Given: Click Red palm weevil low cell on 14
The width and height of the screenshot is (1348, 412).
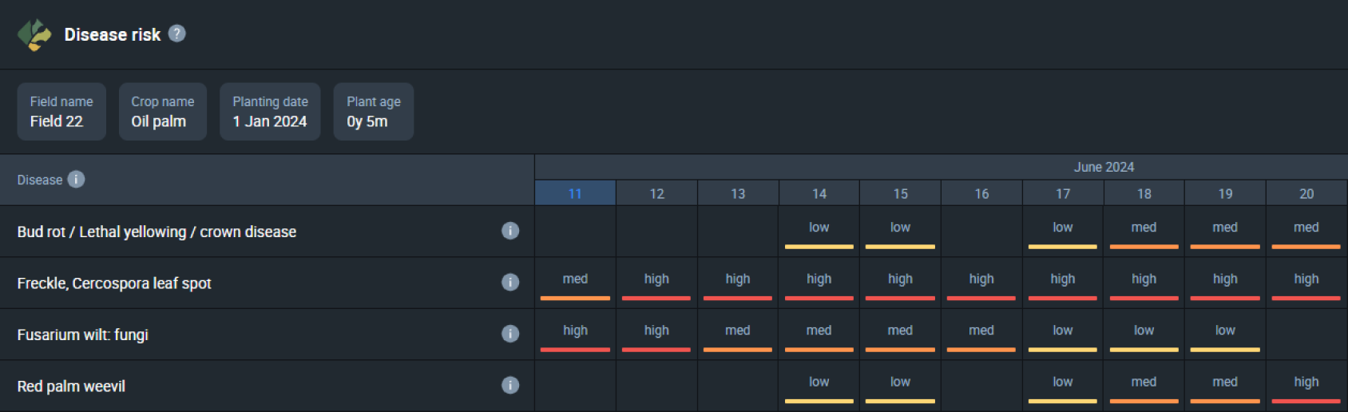Looking at the screenshot, I should [x=819, y=386].
